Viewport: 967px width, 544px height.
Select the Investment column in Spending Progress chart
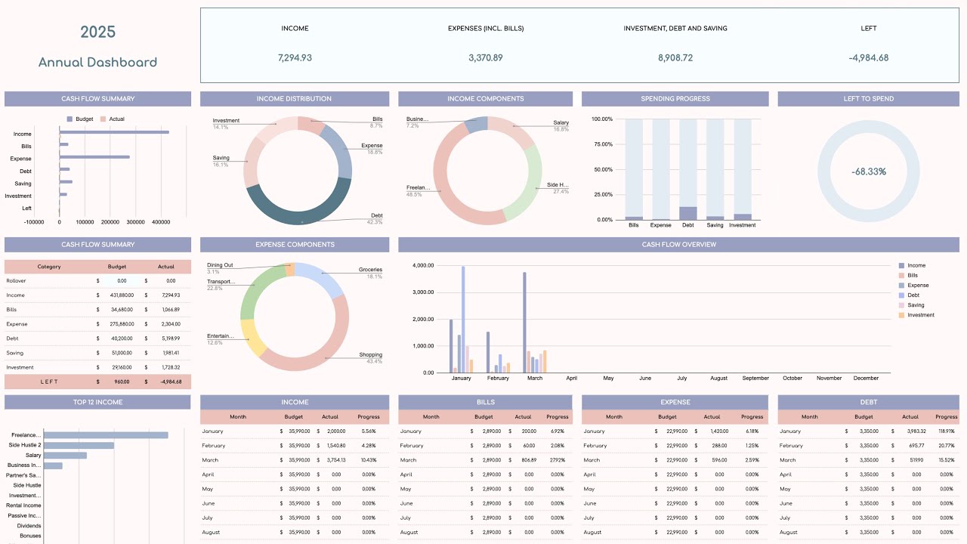tap(743, 169)
